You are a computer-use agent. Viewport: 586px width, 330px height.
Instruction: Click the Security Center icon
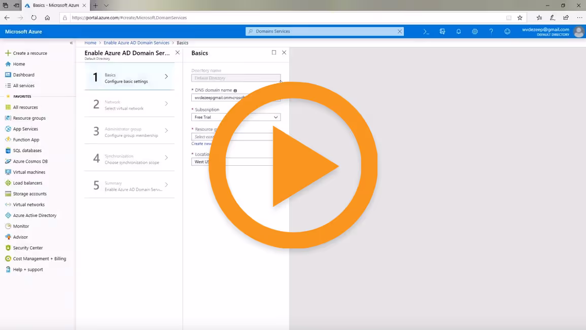[x=8, y=248]
